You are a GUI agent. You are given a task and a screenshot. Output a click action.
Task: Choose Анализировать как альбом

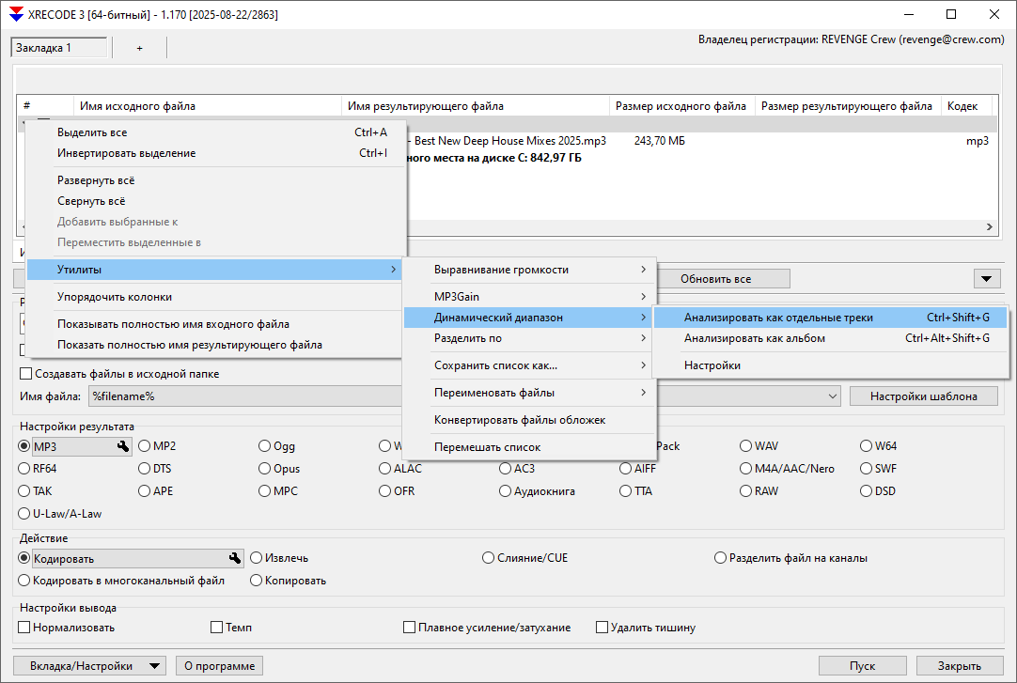[x=830, y=338]
